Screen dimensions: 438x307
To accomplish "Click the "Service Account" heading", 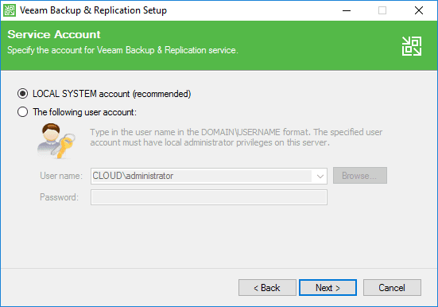I will [x=53, y=34].
